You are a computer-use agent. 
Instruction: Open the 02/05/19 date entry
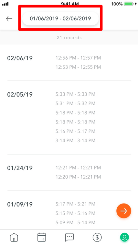pos(20,95)
